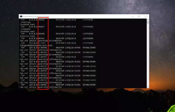Click port number 49667
The image size is (175, 112).
tap(41, 27)
